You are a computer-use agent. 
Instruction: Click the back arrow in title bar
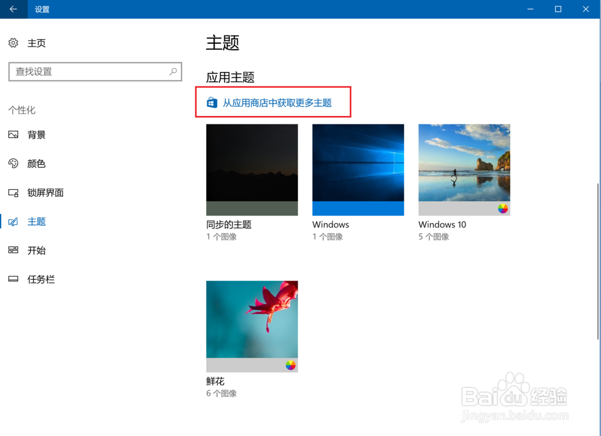pos(13,9)
